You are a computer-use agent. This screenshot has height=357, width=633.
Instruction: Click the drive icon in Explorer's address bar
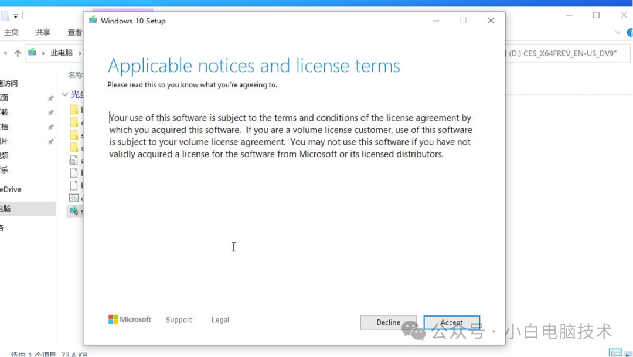pos(32,53)
